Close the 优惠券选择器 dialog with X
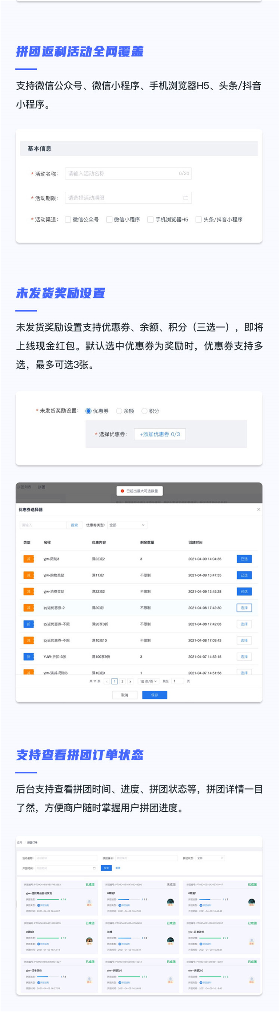 [258, 510]
